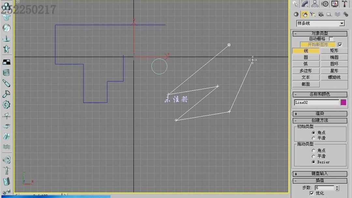Screen dimensions: 352x198
Task: Uncheck 开始新图形 Start New Shape
Action: (340, 45)
